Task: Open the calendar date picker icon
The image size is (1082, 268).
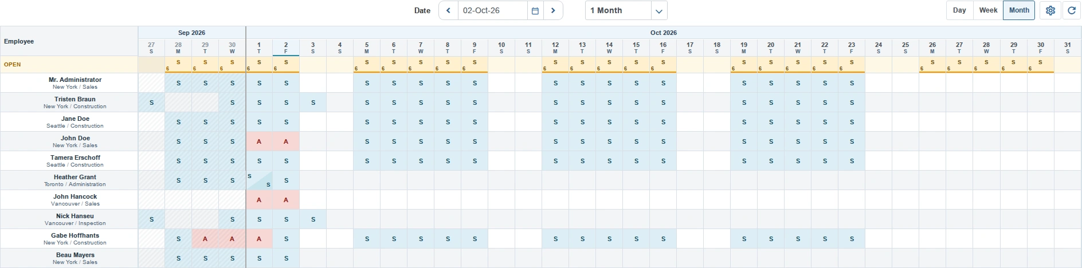Action: [x=535, y=10]
